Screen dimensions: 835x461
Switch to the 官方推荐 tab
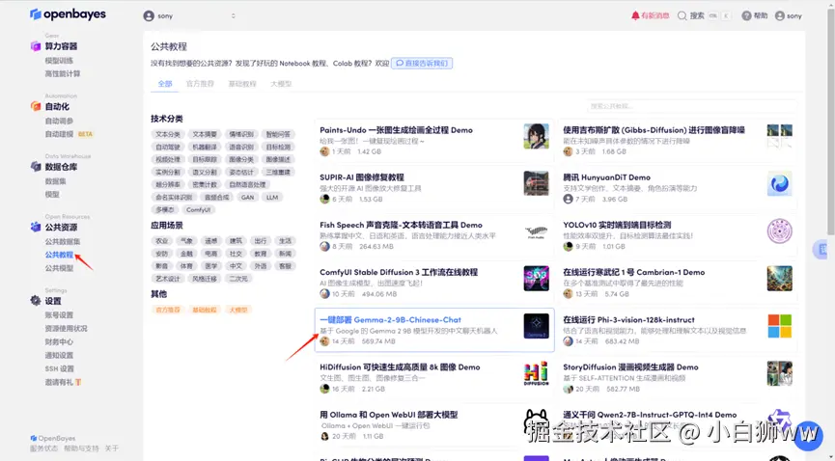pyautogui.click(x=200, y=84)
